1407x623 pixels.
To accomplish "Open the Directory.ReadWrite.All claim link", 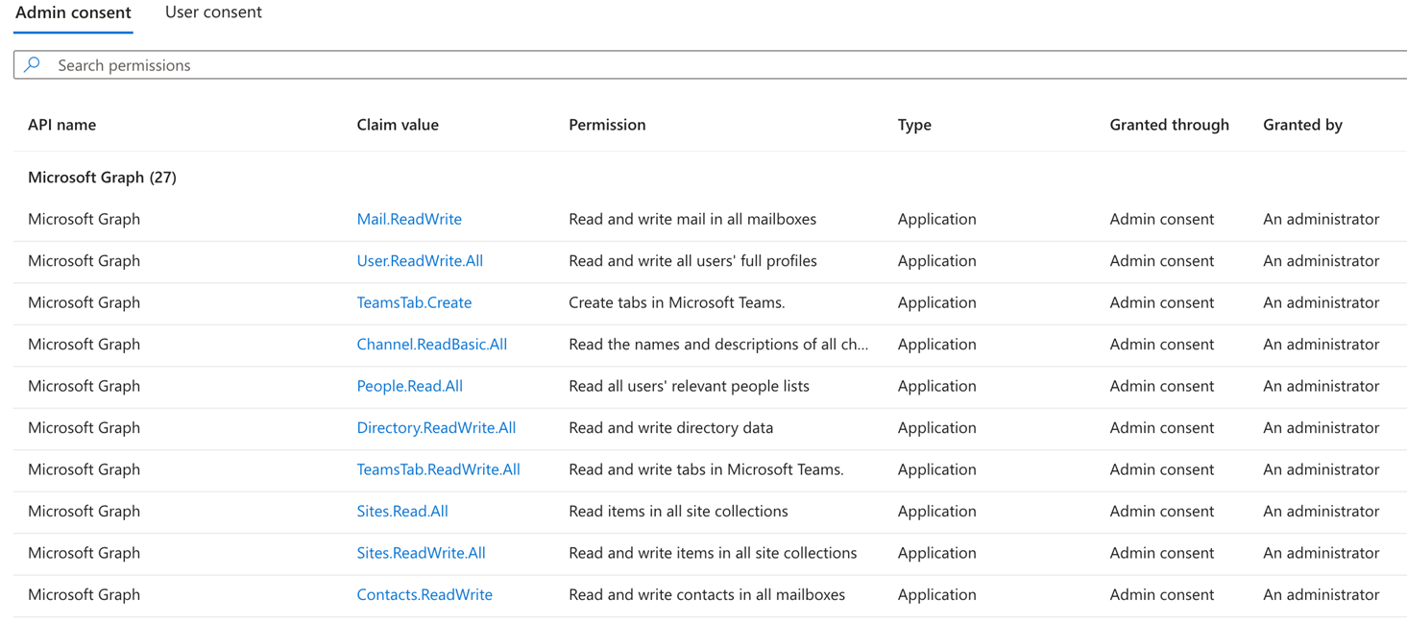I will [436, 427].
